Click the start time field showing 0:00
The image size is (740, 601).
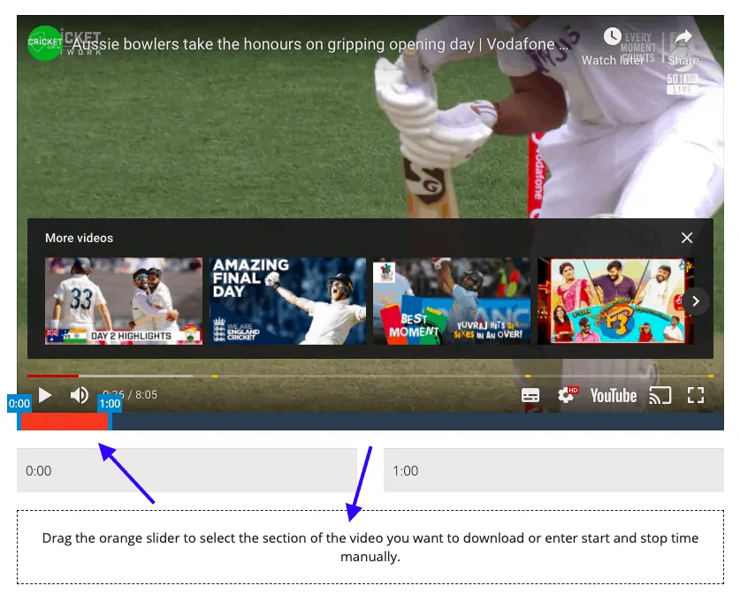[187, 470]
